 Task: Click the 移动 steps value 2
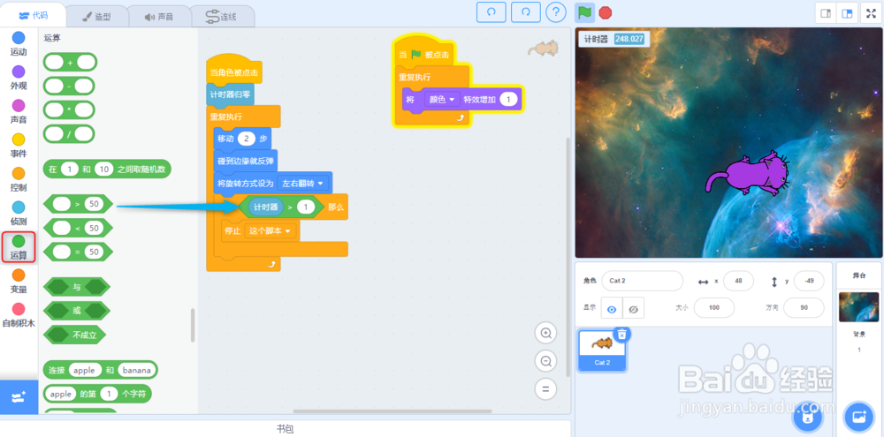click(x=246, y=138)
